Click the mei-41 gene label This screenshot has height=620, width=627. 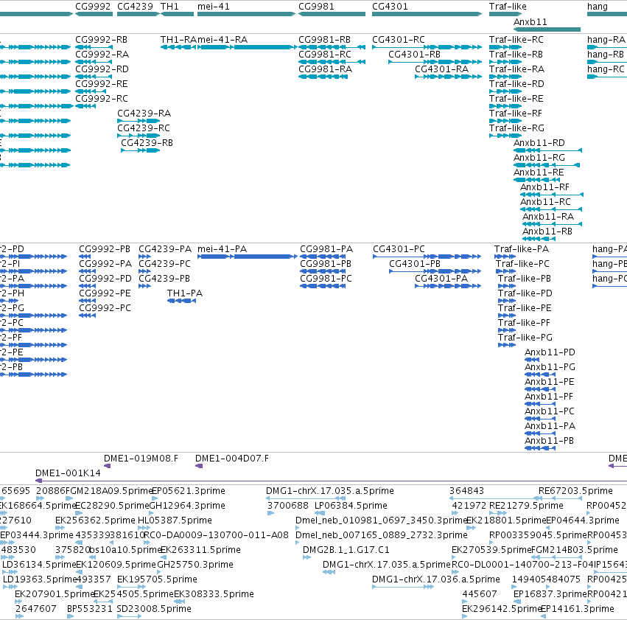click(x=214, y=7)
